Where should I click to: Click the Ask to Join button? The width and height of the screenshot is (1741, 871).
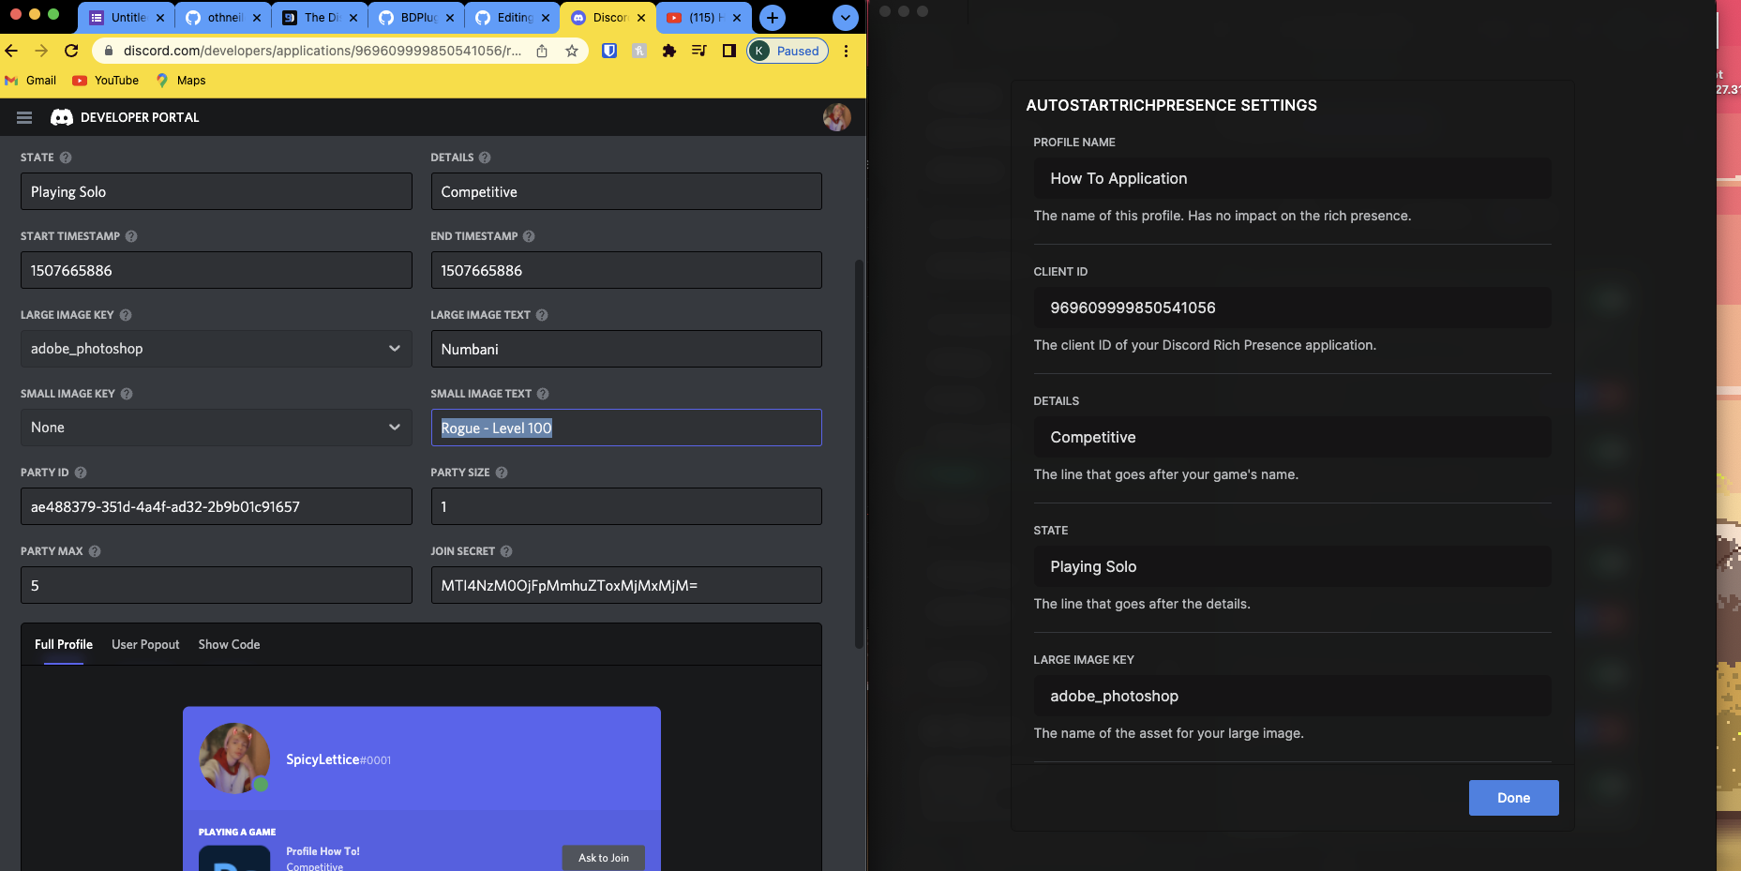tap(603, 857)
